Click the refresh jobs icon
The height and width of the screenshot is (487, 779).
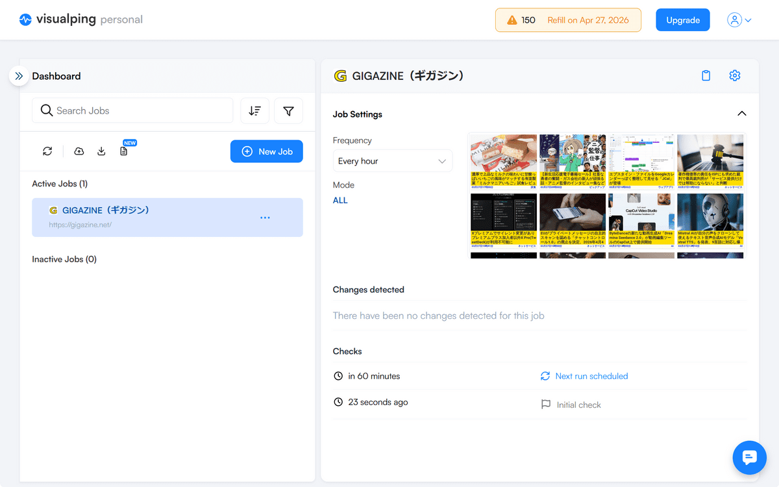click(x=47, y=151)
